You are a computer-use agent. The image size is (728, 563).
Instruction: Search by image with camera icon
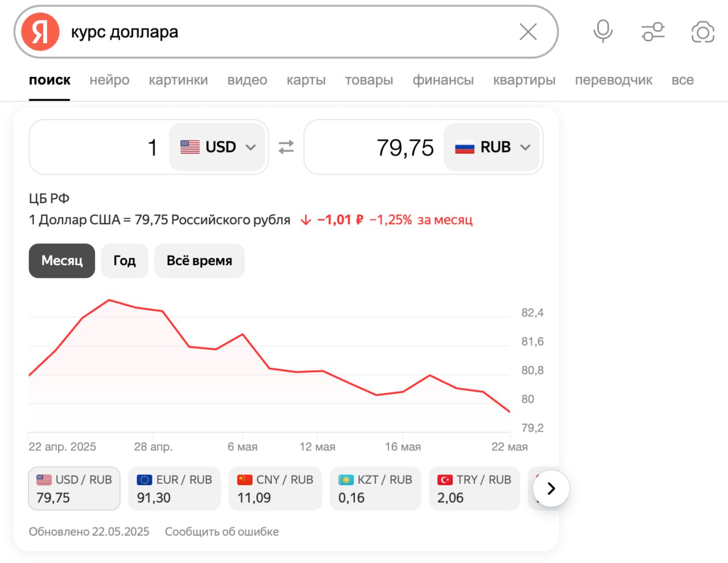pos(702,32)
